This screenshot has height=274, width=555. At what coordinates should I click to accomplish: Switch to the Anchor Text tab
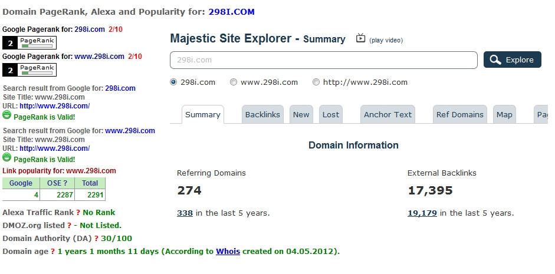[x=387, y=114]
